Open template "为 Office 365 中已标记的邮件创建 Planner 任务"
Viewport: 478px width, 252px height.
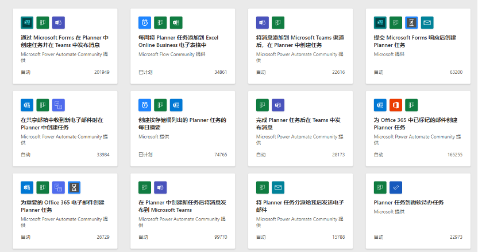[415, 124]
